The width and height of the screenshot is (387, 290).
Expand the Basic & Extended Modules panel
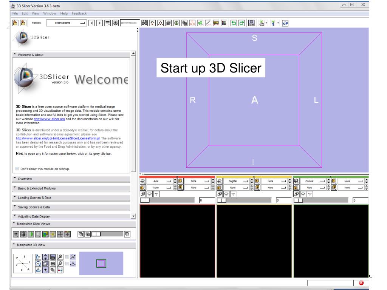(x=71, y=188)
